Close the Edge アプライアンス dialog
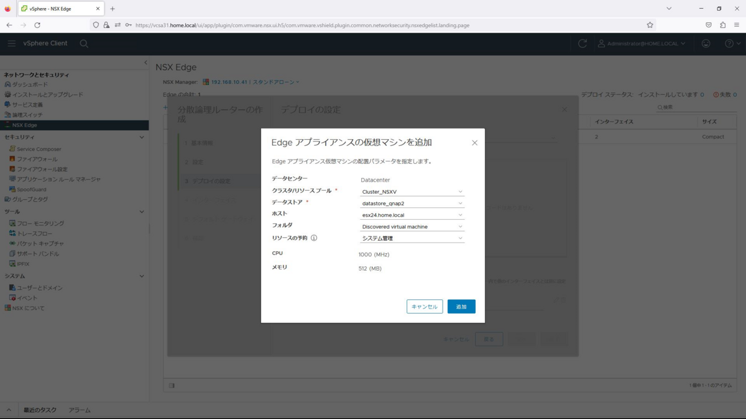746x419 pixels. click(474, 143)
